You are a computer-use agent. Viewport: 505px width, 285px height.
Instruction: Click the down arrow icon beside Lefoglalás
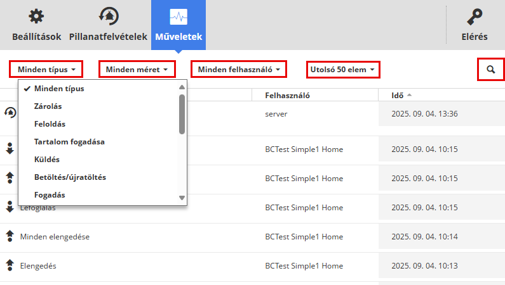10,206
